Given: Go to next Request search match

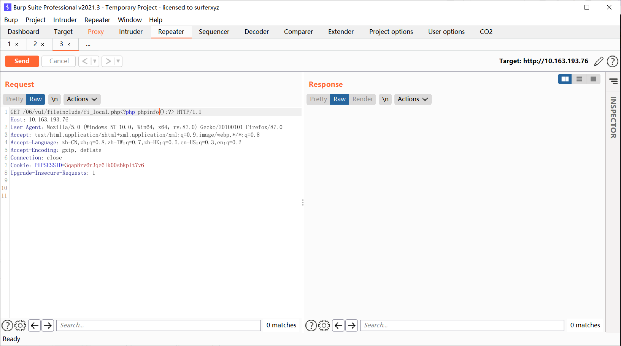Looking at the screenshot, I should (x=48, y=325).
